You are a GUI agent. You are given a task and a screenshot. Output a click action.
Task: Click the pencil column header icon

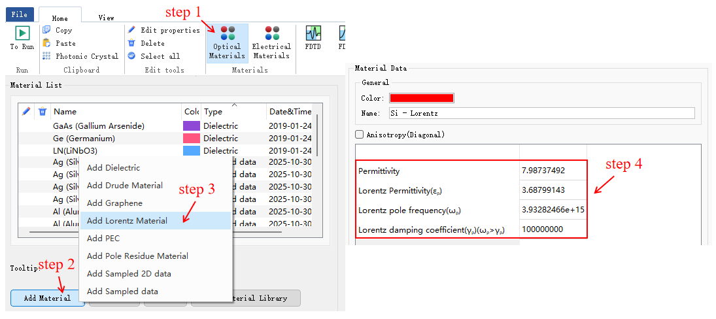pos(26,111)
